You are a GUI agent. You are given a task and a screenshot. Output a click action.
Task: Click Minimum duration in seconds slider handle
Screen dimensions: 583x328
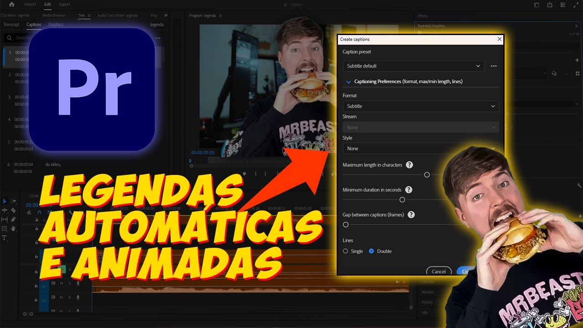[402, 200]
